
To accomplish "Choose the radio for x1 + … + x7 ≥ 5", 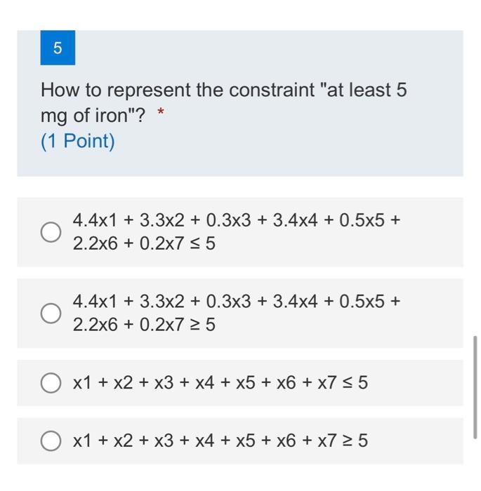I will 51,440.
